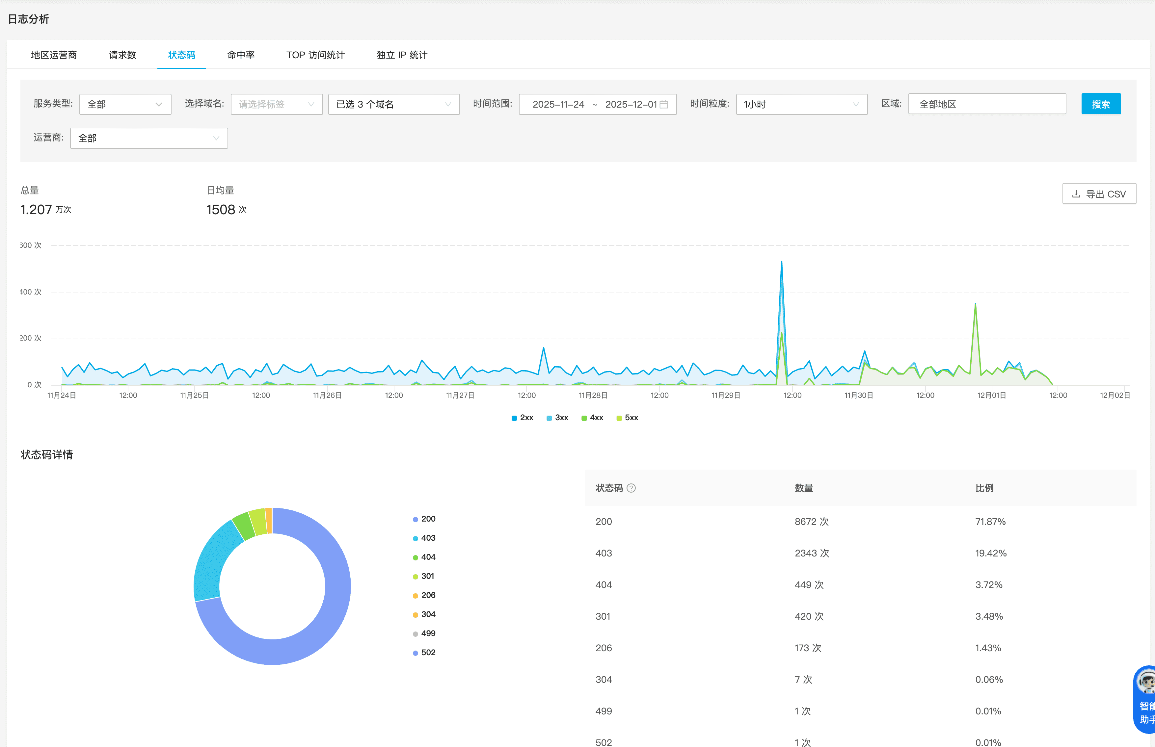Open the calendar icon in date range
This screenshot has height=747, width=1155.
click(664, 104)
